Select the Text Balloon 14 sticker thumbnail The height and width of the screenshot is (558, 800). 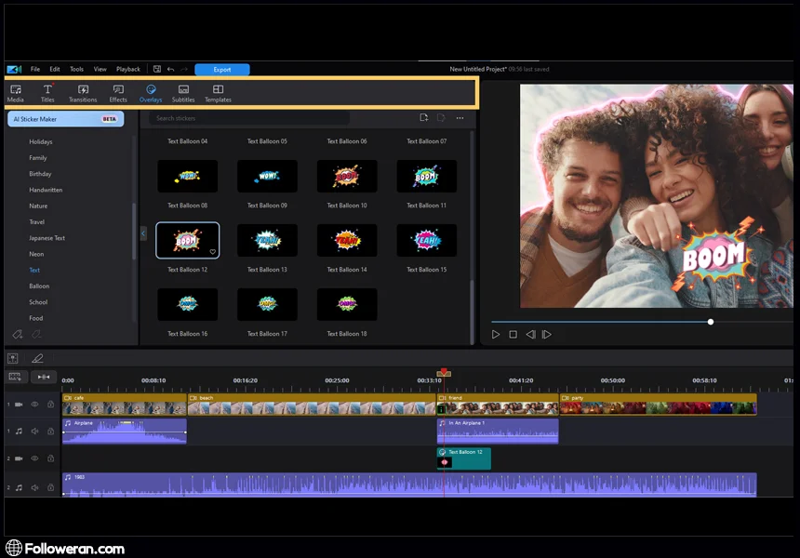click(x=347, y=241)
